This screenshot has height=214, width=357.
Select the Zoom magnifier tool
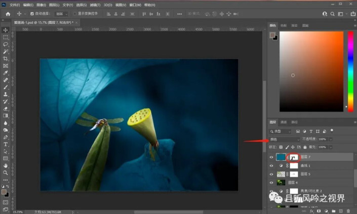point(6,172)
